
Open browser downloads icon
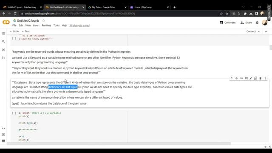point(251,14)
